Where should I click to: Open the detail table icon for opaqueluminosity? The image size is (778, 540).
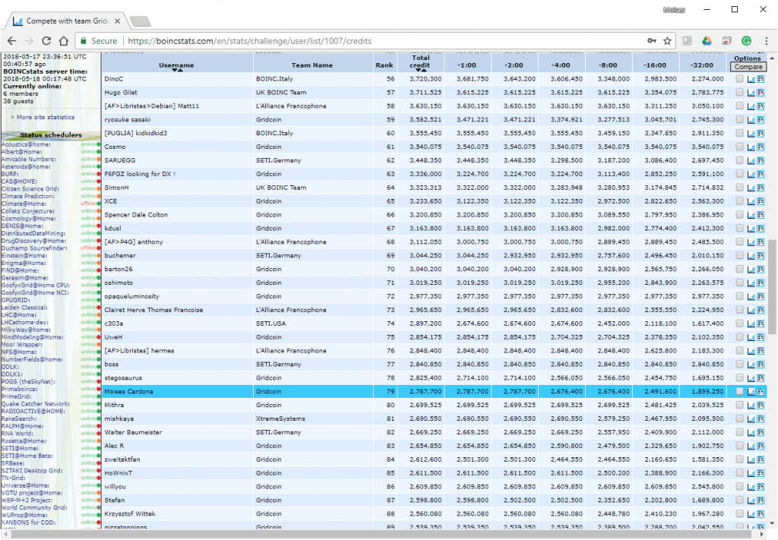click(761, 296)
